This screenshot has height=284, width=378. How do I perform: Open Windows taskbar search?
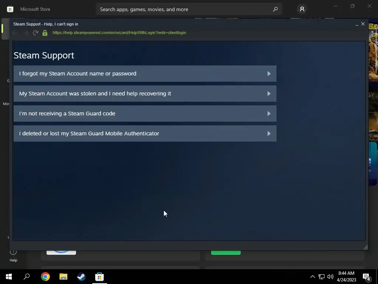click(x=27, y=277)
